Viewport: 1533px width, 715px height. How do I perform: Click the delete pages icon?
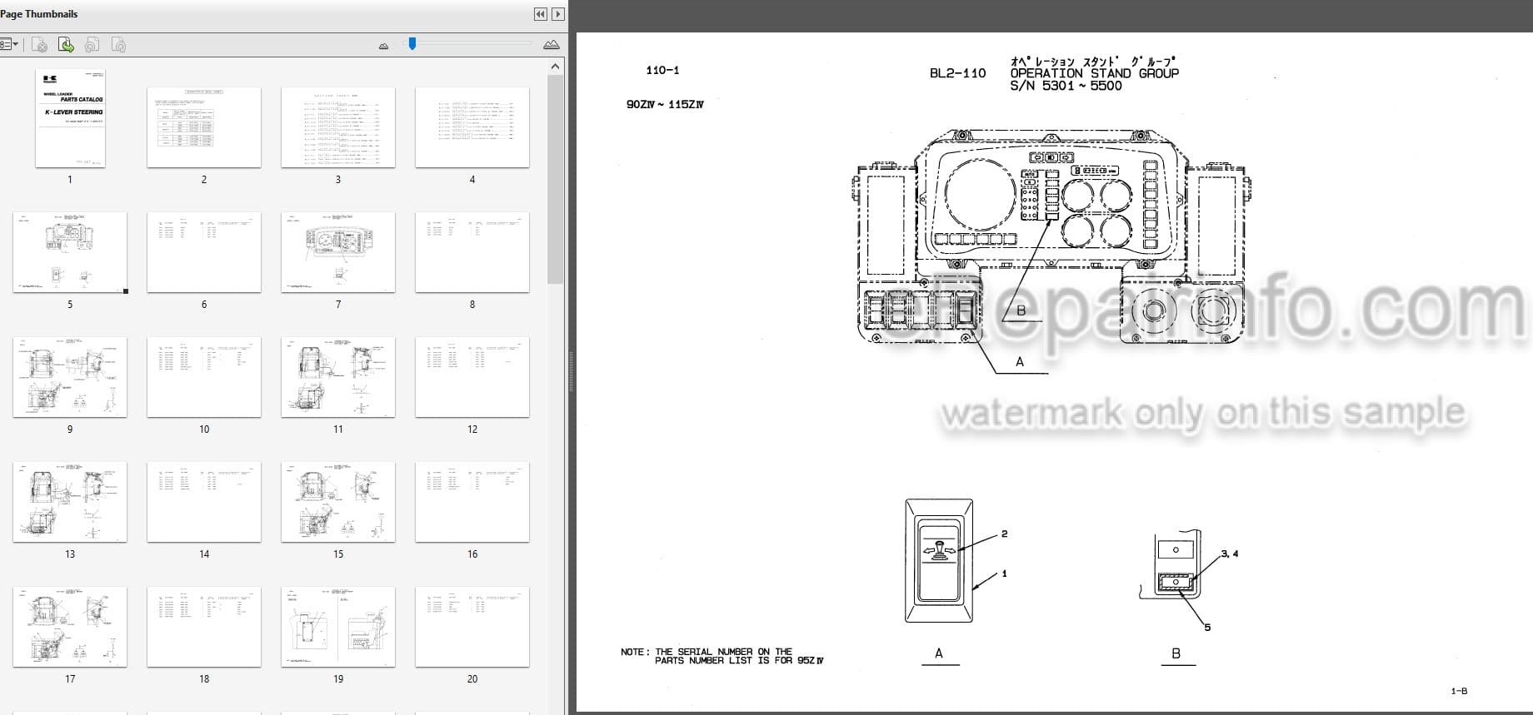click(x=39, y=45)
